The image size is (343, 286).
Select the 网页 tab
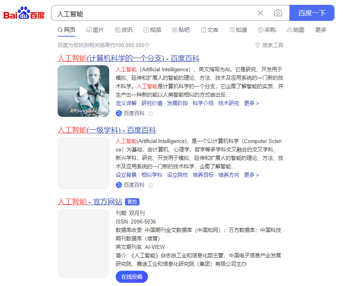coord(67,30)
